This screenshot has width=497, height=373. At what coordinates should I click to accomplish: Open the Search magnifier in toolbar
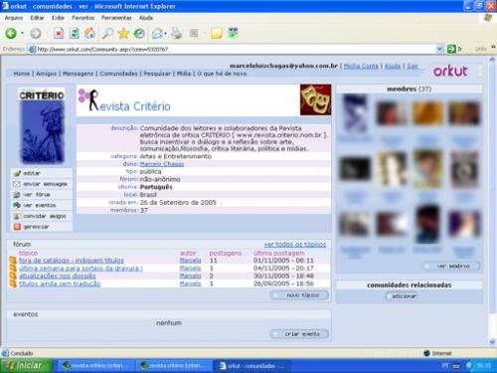(x=107, y=33)
